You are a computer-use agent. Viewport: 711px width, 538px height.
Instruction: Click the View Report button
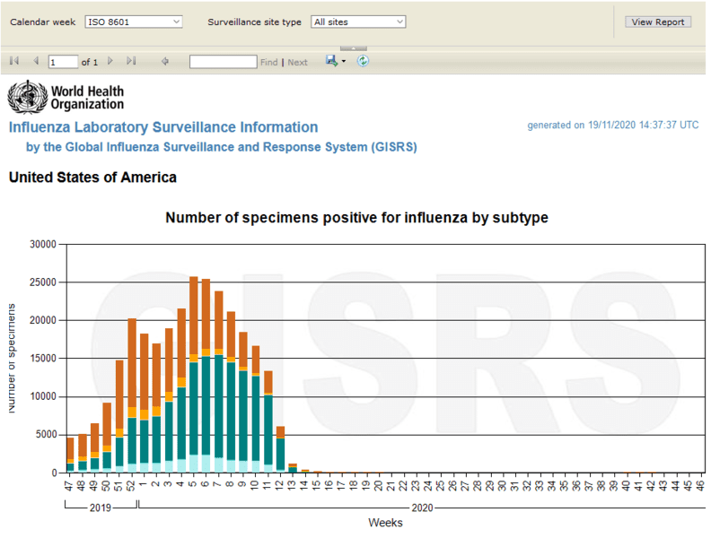click(x=658, y=22)
